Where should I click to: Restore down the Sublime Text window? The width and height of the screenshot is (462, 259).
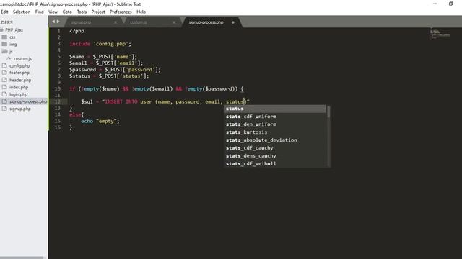click(x=450, y=4)
